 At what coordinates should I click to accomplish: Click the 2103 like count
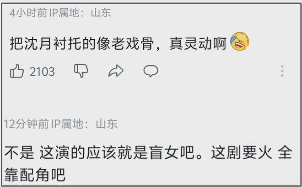[42, 72]
